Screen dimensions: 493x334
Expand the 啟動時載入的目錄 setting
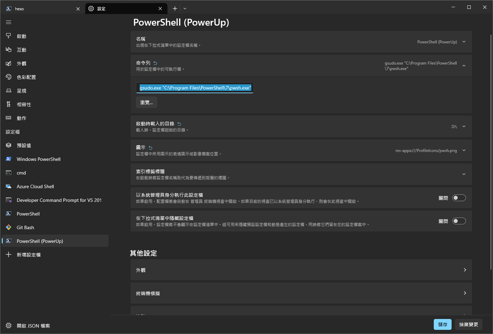[x=464, y=126]
